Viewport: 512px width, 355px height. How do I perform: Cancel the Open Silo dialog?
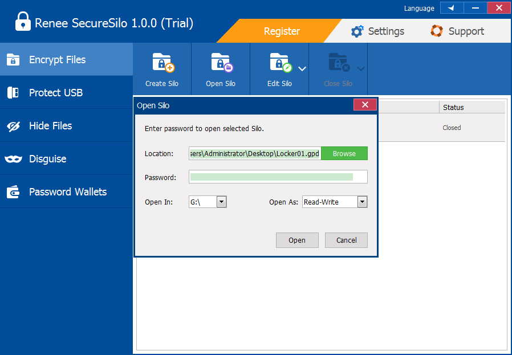(x=346, y=240)
